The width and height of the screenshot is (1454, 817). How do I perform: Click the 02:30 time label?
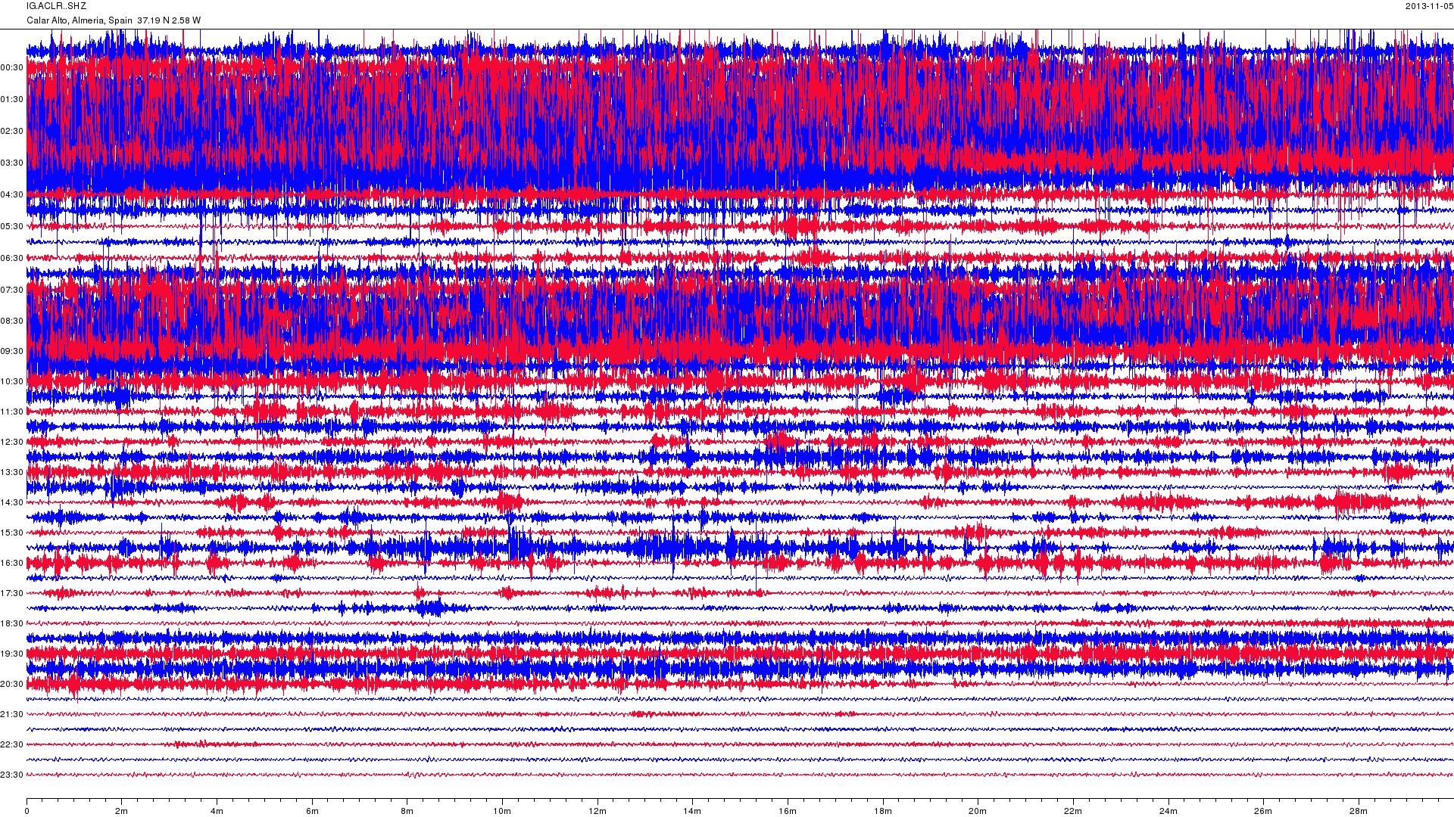point(11,132)
